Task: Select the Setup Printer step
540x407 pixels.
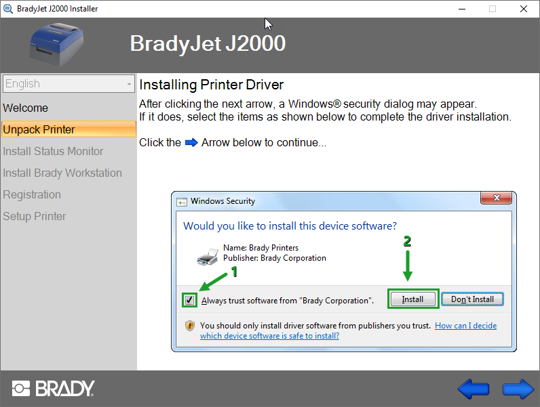Action: click(35, 216)
